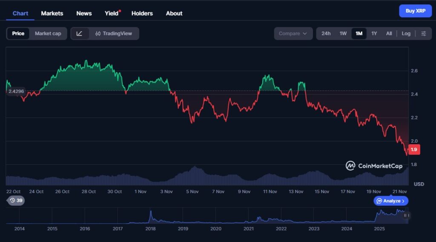This screenshot has width=436, height=242.
Task: Click the USD currency label
Action: [419, 184]
